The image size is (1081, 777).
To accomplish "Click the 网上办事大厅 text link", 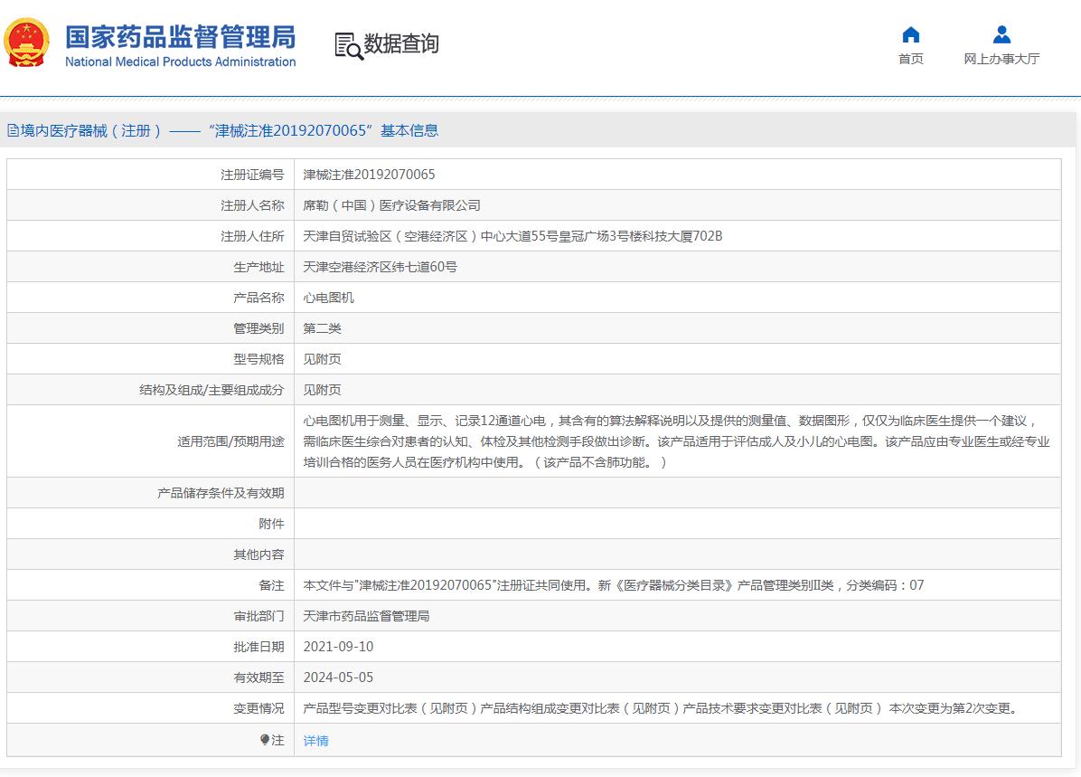I will 1001,59.
